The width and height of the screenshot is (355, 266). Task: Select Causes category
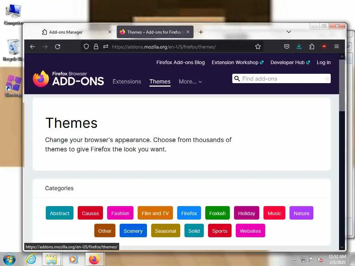(90, 213)
